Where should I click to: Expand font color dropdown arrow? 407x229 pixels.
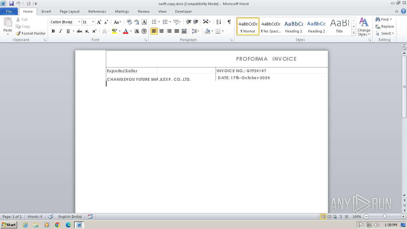click(131, 31)
